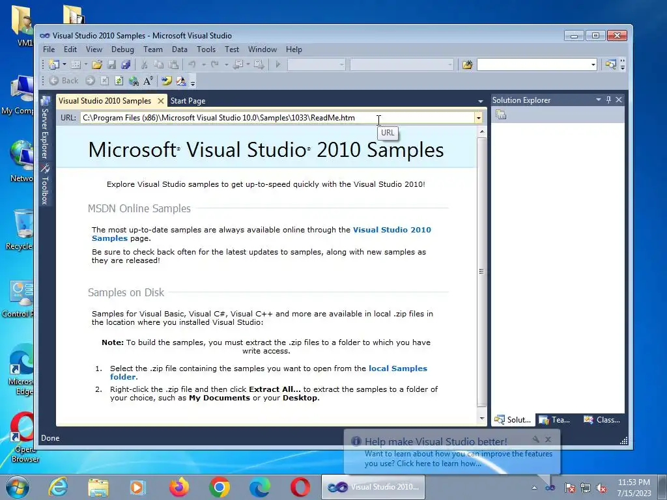Toggle the Solution Explorer auto-hide pin

(x=608, y=100)
